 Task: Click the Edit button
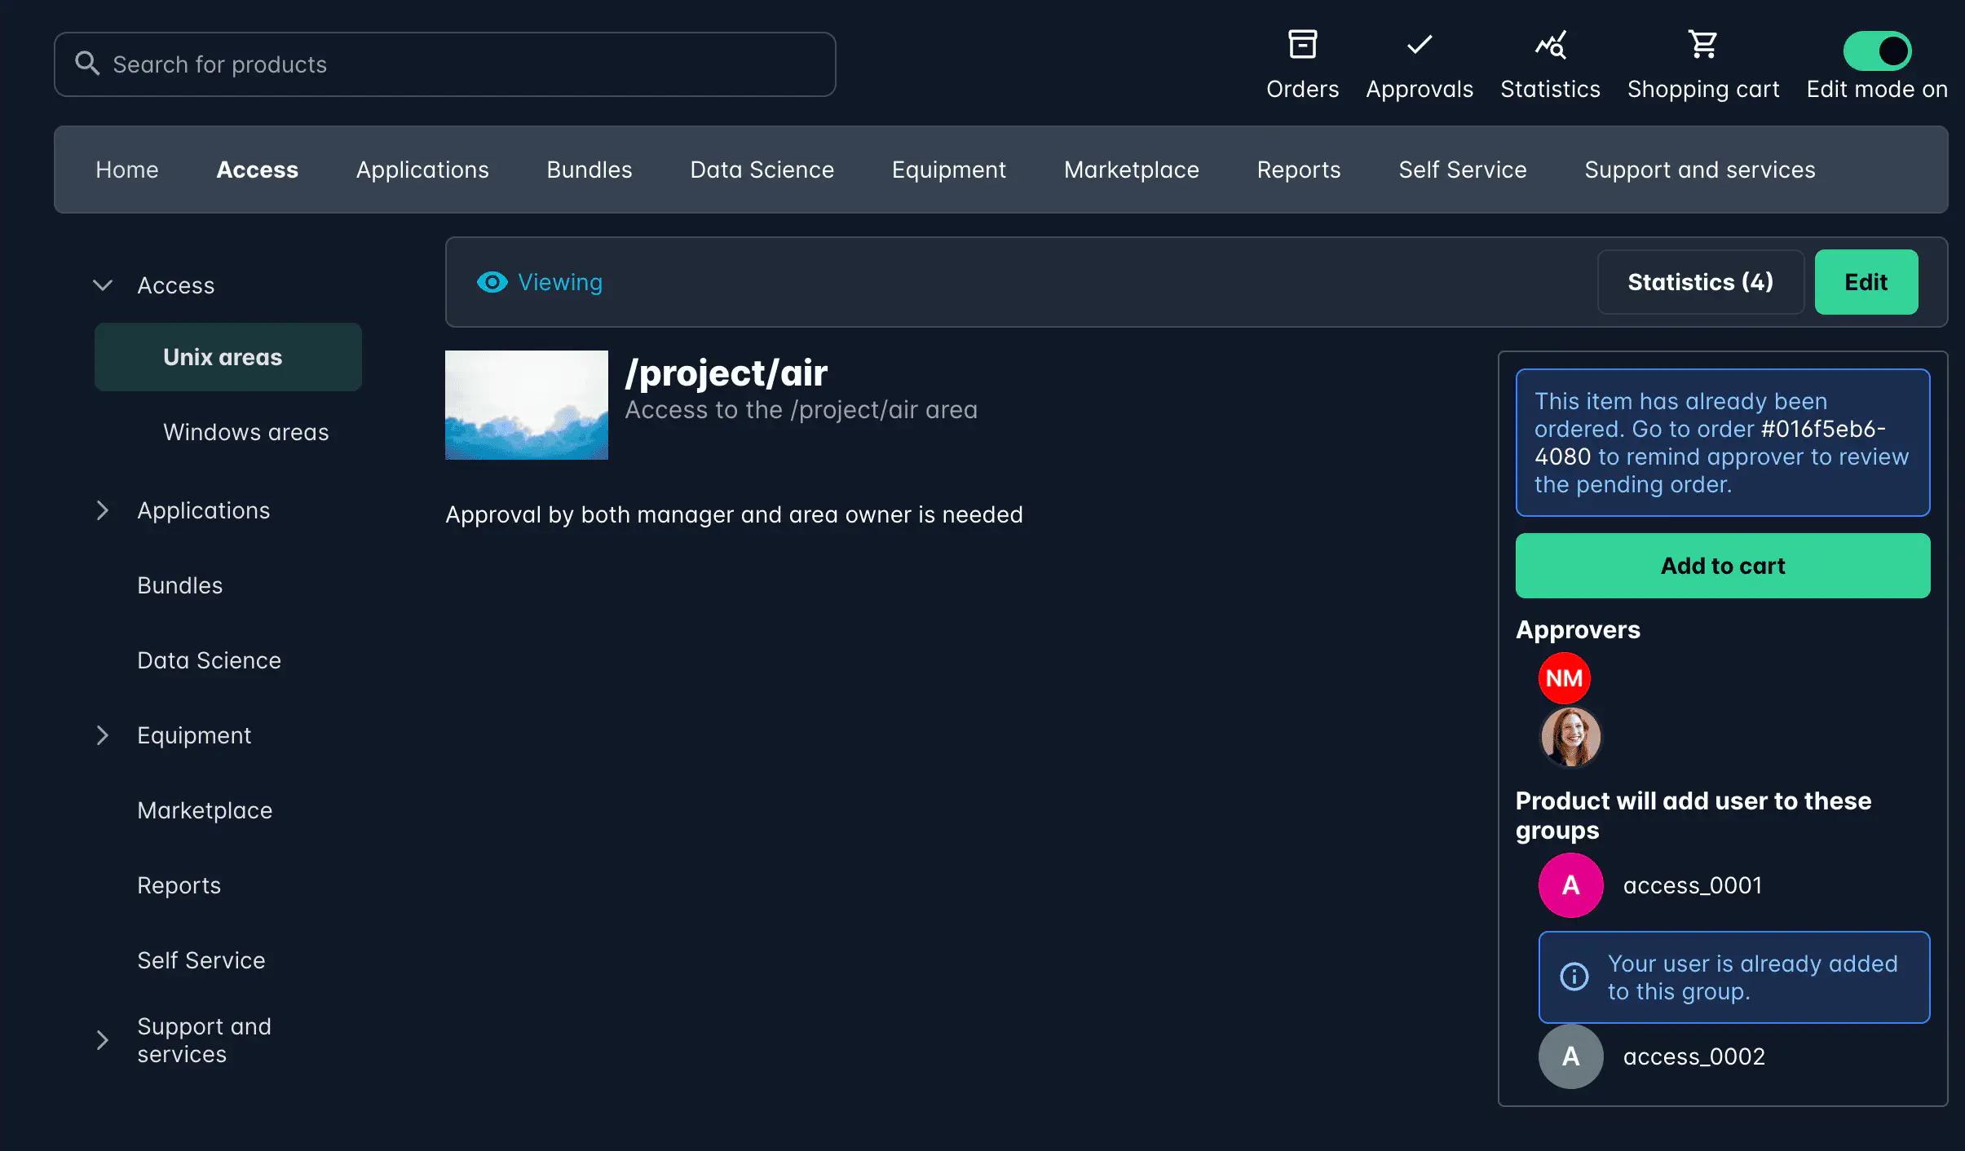coord(1866,281)
